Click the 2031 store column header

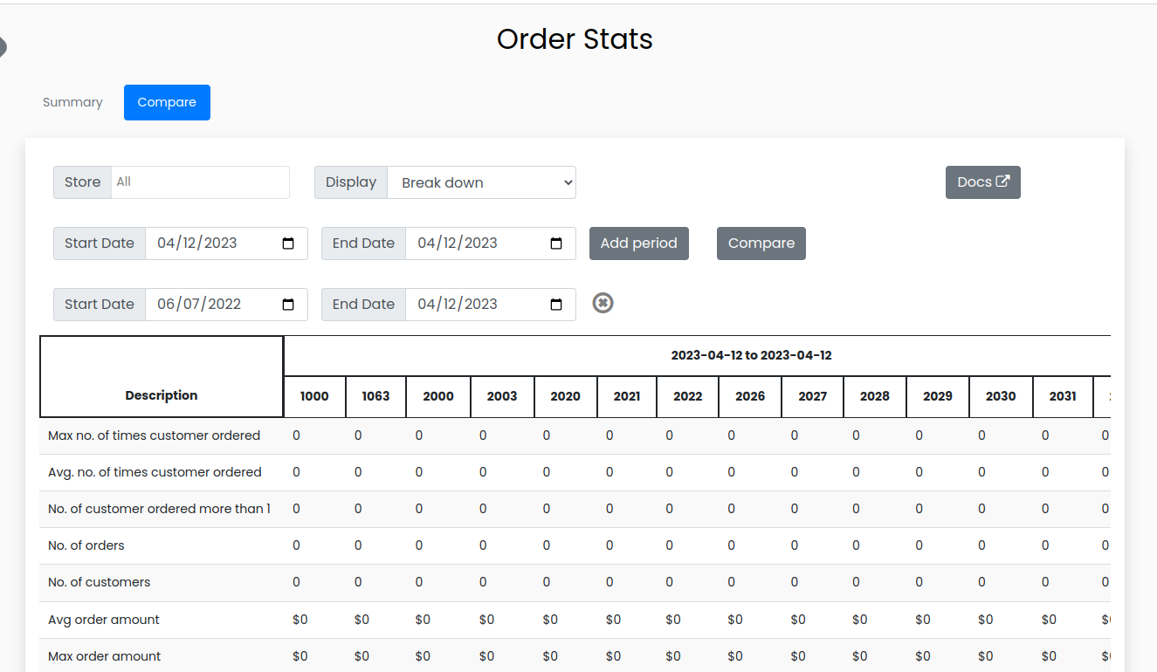1063,396
